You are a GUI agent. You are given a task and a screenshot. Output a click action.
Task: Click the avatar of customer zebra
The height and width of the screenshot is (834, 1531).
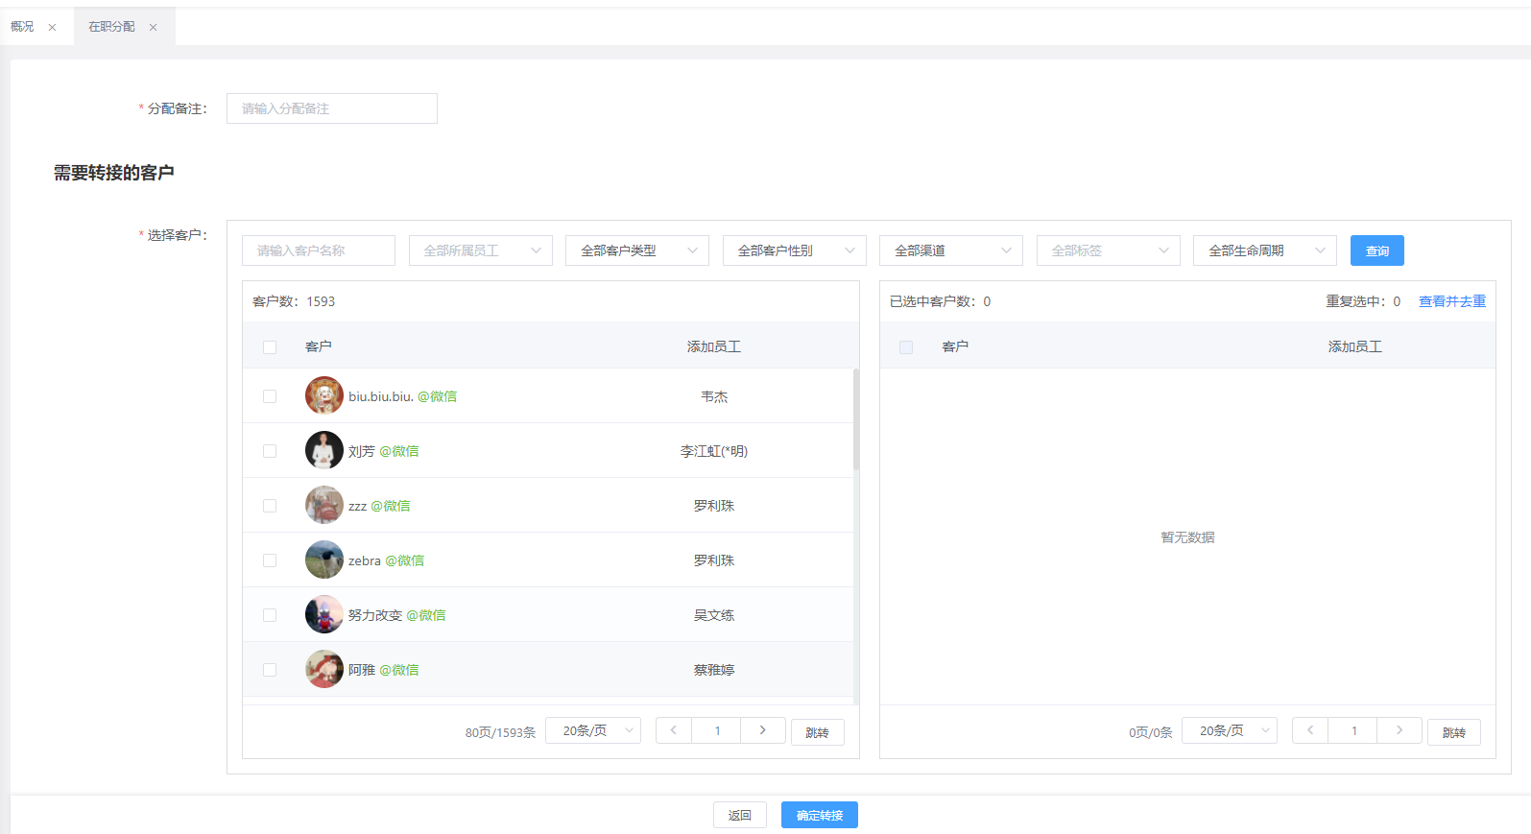[x=324, y=560]
